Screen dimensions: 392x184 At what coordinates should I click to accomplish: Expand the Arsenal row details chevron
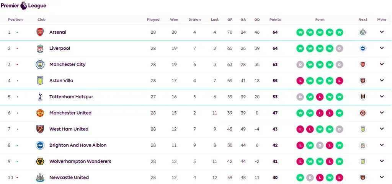coord(382,32)
